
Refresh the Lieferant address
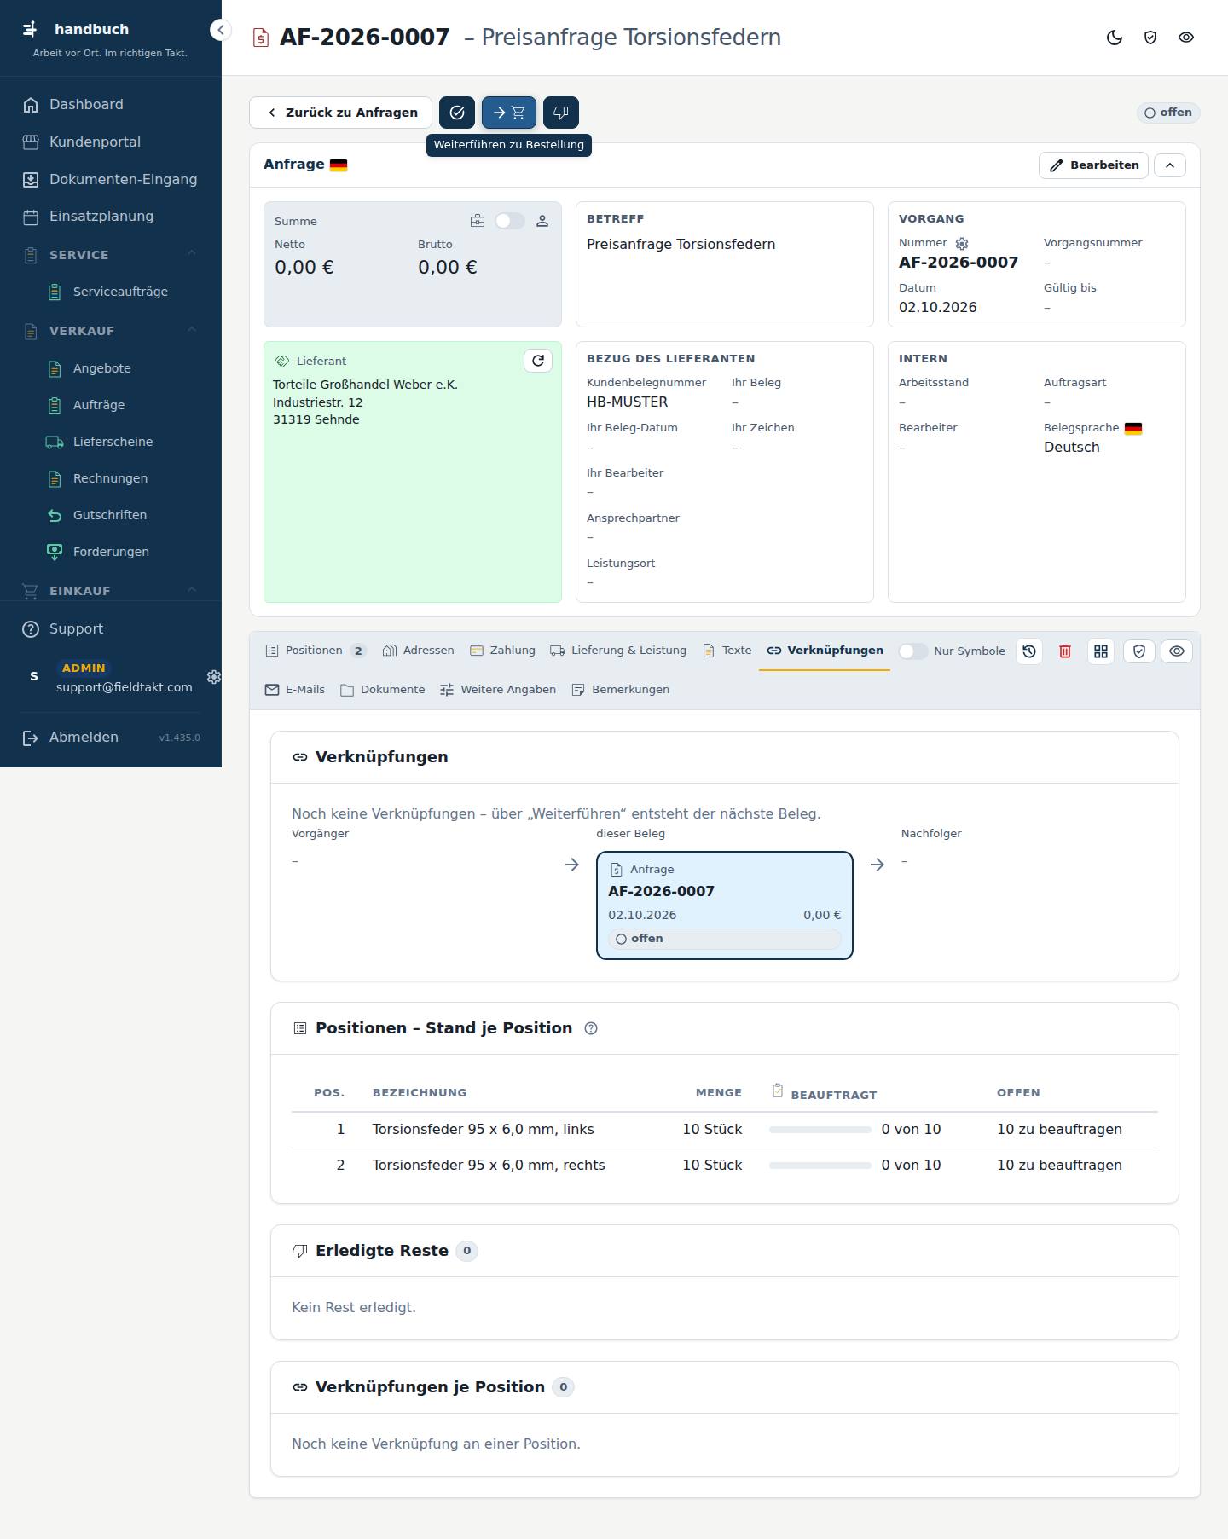tap(538, 361)
